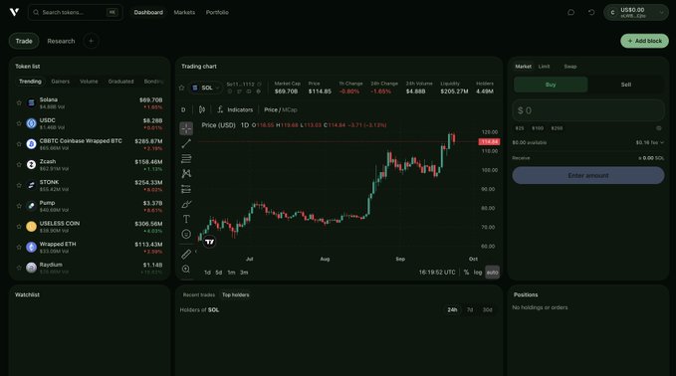676x376 pixels.
Task: Activate the chart zoom-in tool
Action: pyautogui.click(x=186, y=270)
